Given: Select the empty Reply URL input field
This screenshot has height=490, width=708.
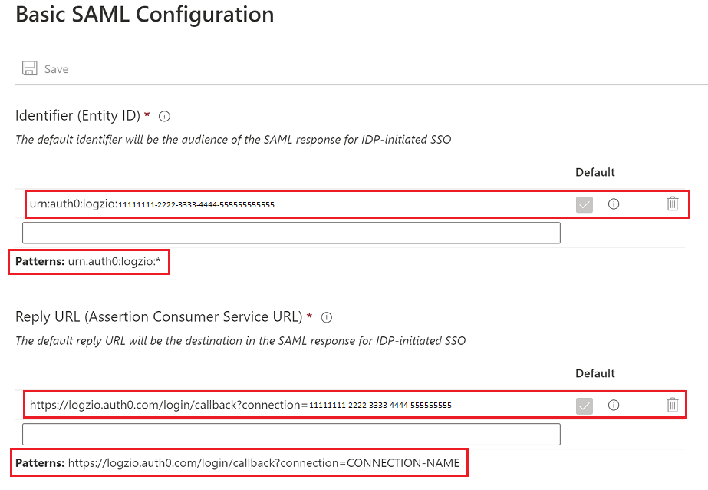Looking at the screenshot, I should pos(291,434).
